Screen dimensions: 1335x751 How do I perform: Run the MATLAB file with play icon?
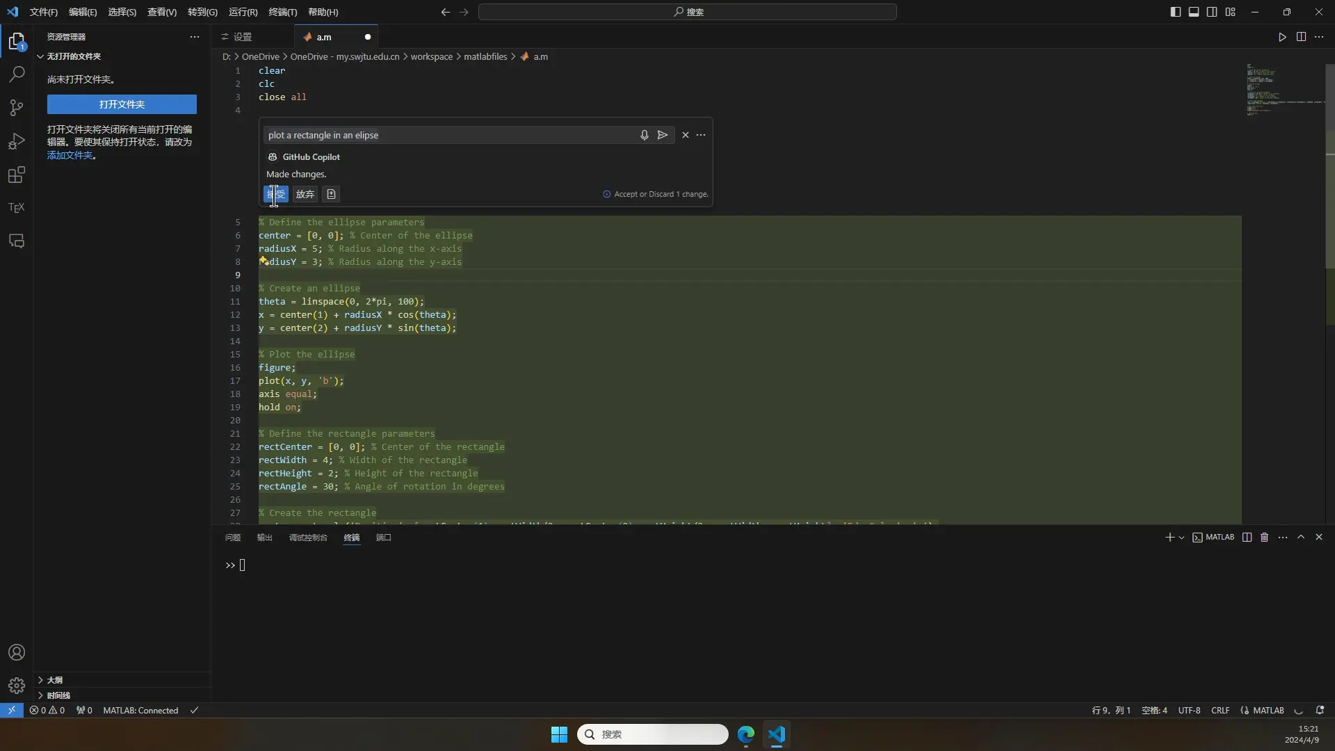point(1282,37)
